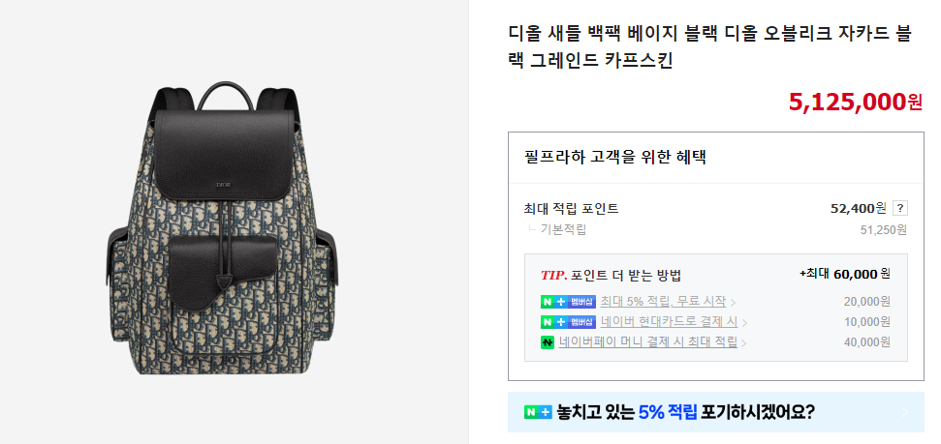Viewport: 941px width, 444px height.
Task: Open the 네이버 현대카드로 결제 시 link
Action: [x=669, y=322]
